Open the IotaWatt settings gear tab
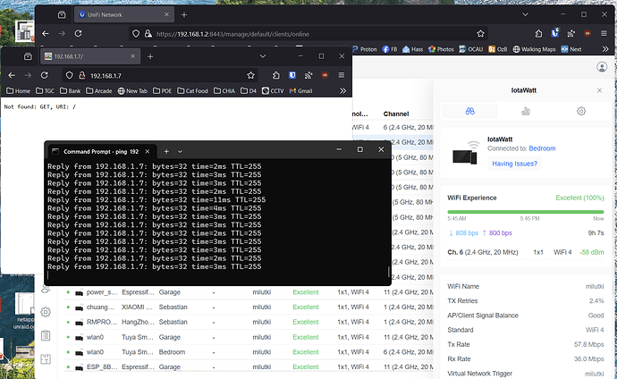Image resolution: width=617 pixels, height=379 pixels. pos(581,111)
